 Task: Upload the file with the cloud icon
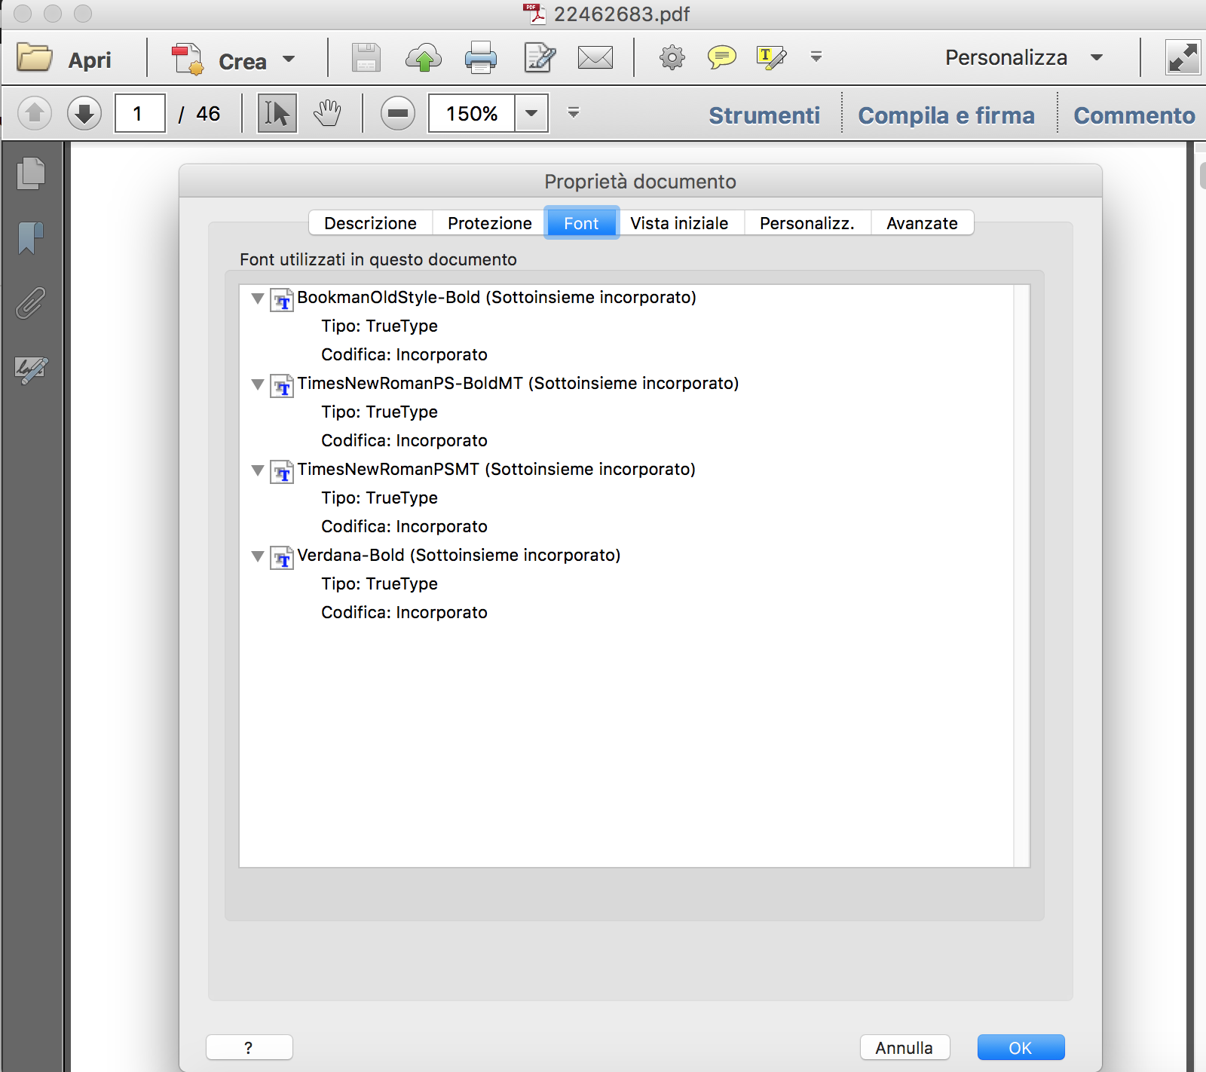click(424, 58)
